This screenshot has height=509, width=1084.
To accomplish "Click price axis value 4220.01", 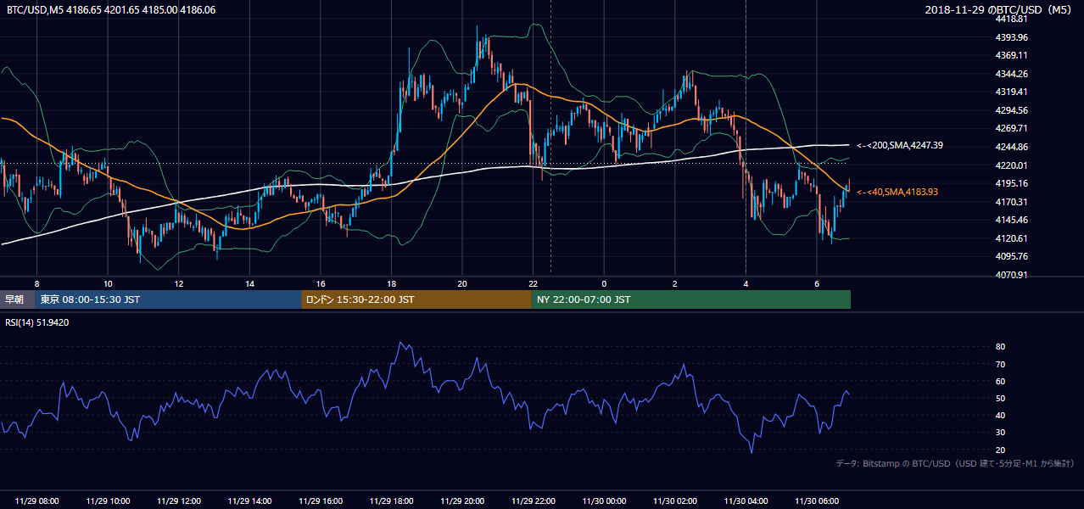I will [1012, 165].
